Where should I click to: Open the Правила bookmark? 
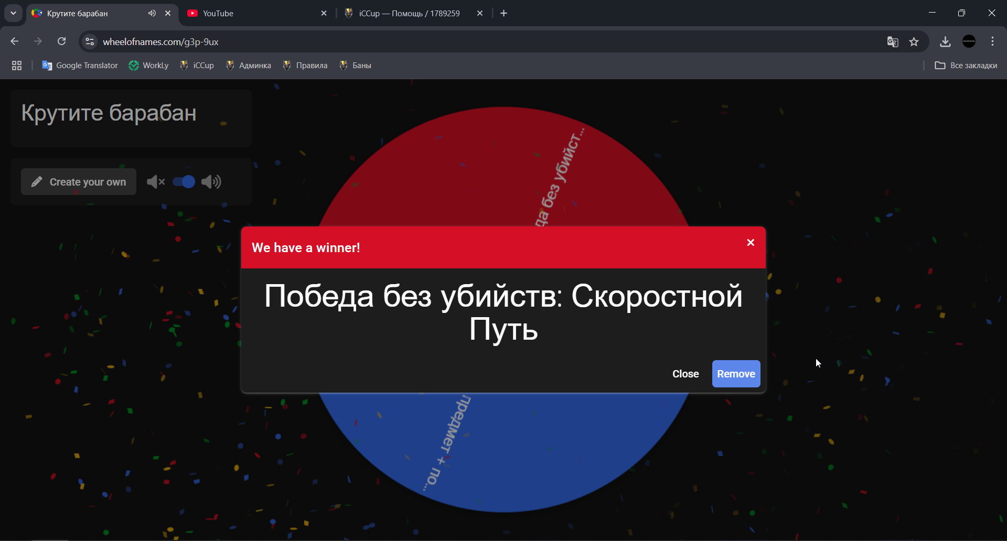(x=305, y=66)
